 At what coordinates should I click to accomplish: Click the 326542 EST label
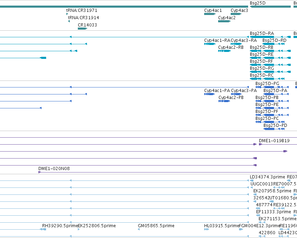pyautogui.click(x=261, y=198)
